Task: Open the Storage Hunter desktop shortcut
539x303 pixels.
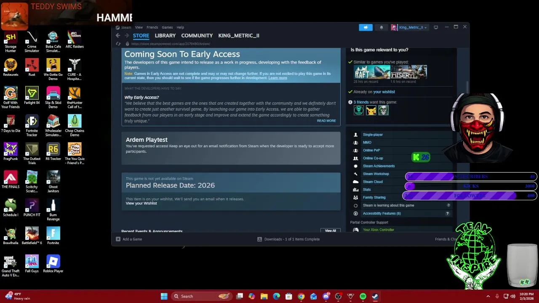Action: [x=11, y=42]
